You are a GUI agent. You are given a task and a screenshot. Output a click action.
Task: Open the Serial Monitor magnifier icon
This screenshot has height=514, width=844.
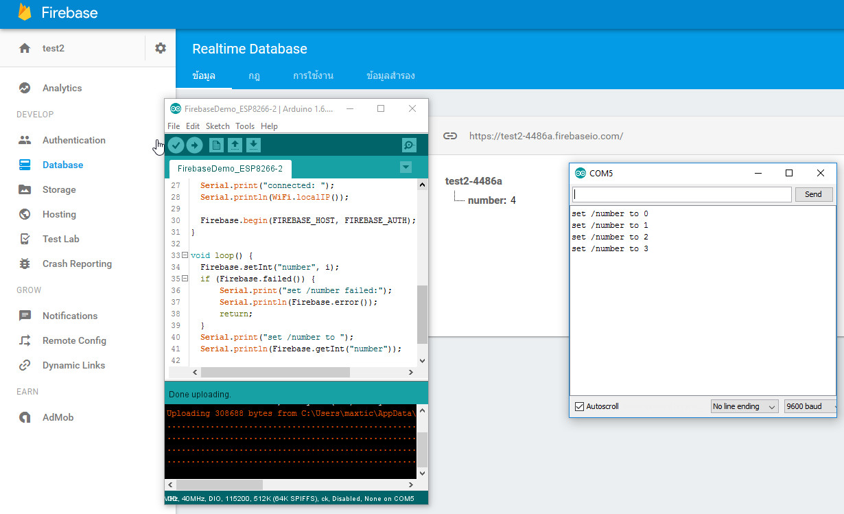pyautogui.click(x=409, y=145)
